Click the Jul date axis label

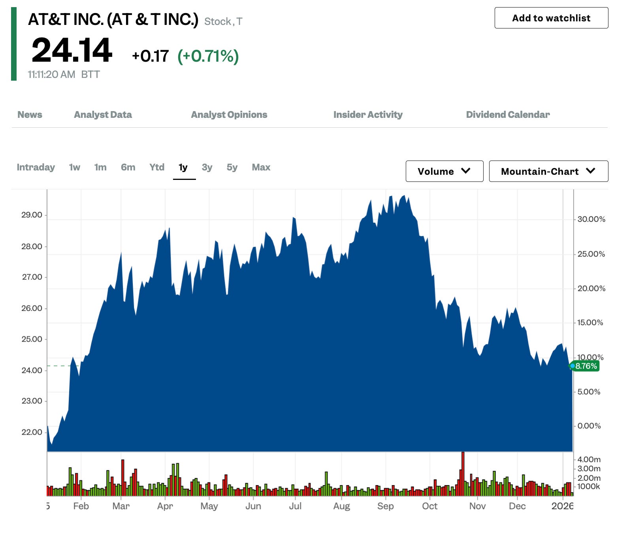[x=295, y=506]
